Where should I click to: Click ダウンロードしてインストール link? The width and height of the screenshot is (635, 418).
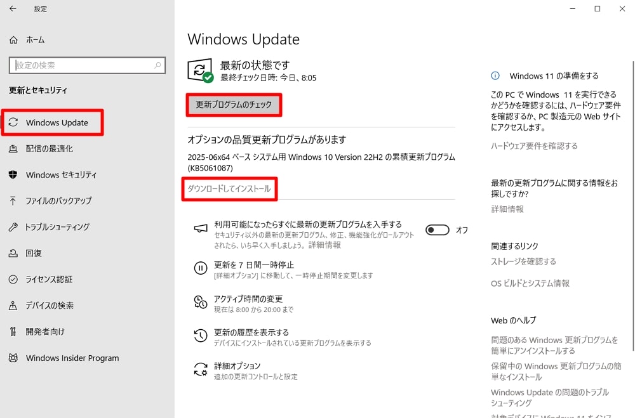[x=229, y=188]
